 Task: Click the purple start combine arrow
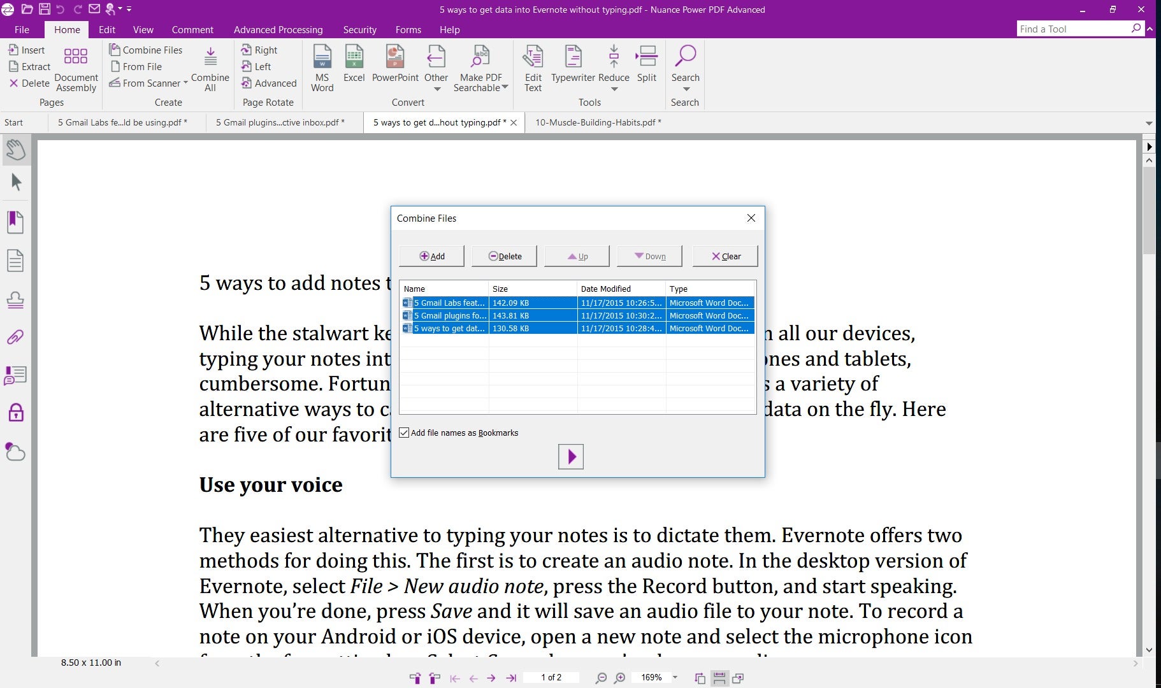[x=571, y=457]
